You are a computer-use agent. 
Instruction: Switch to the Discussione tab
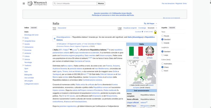click(x=62, y=28)
